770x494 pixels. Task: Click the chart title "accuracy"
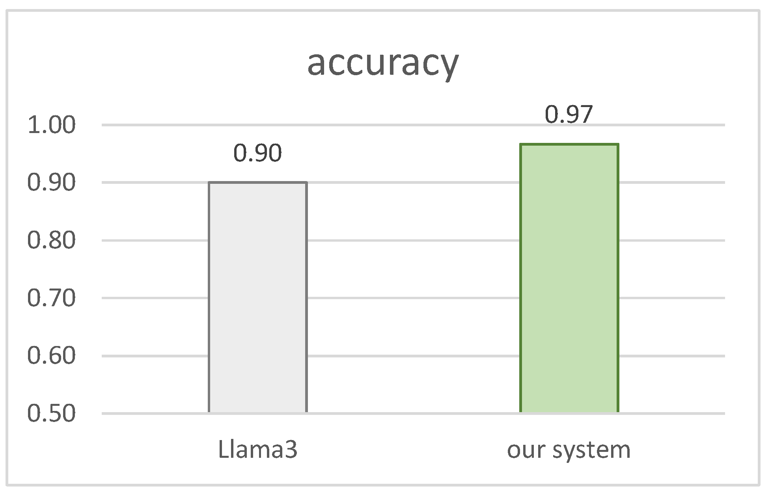[382, 63]
